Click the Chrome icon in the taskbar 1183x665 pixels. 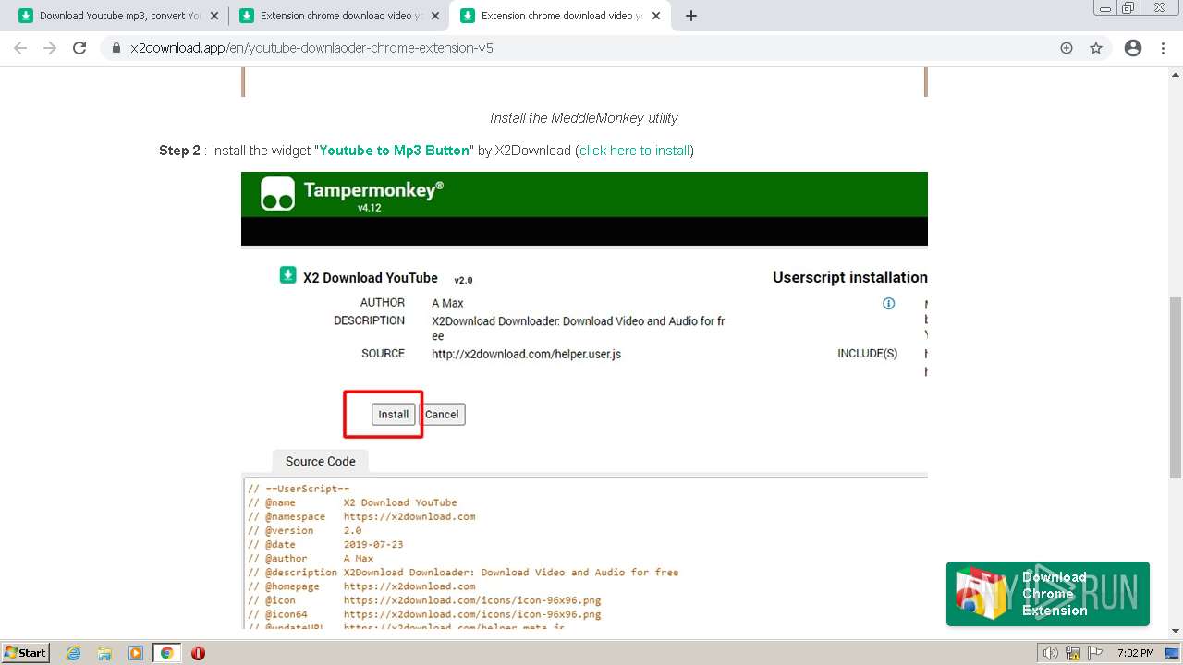(167, 653)
